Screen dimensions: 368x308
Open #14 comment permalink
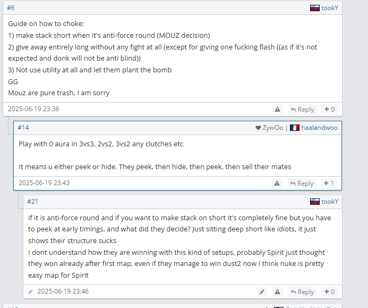point(23,128)
